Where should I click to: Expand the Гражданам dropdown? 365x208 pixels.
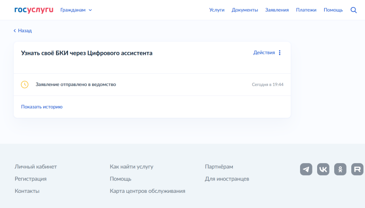(x=76, y=10)
